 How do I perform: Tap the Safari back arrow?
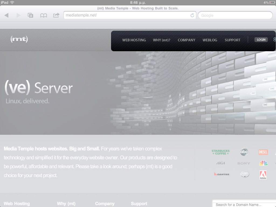click(6, 15)
